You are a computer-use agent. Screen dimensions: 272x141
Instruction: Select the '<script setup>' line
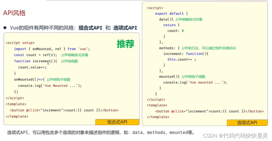click(x=20, y=43)
